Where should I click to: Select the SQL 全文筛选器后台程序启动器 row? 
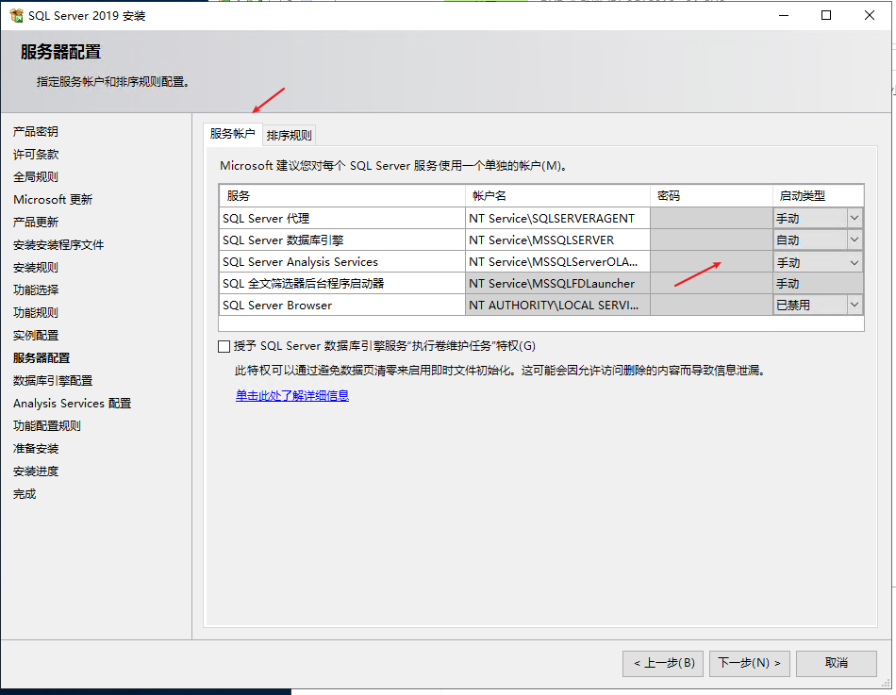pos(342,284)
